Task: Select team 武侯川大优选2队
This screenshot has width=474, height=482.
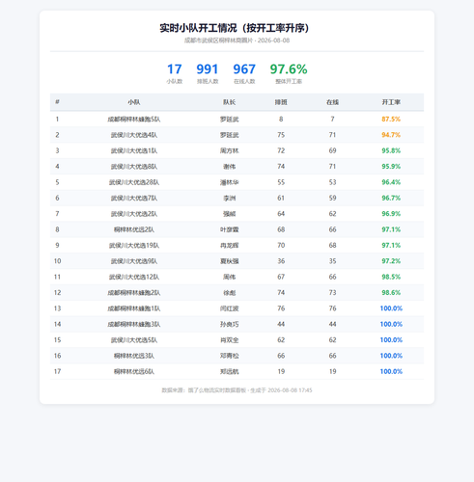Action: 134,214
